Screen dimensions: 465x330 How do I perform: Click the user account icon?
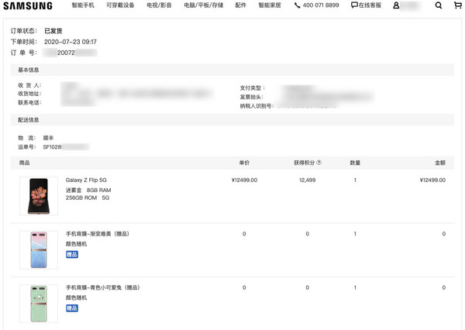point(396,5)
